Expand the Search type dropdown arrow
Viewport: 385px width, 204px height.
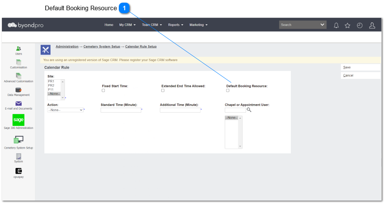(322, 25)
